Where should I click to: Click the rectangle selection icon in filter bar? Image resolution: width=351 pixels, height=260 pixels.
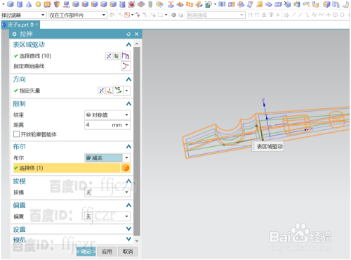coord(160,15)
